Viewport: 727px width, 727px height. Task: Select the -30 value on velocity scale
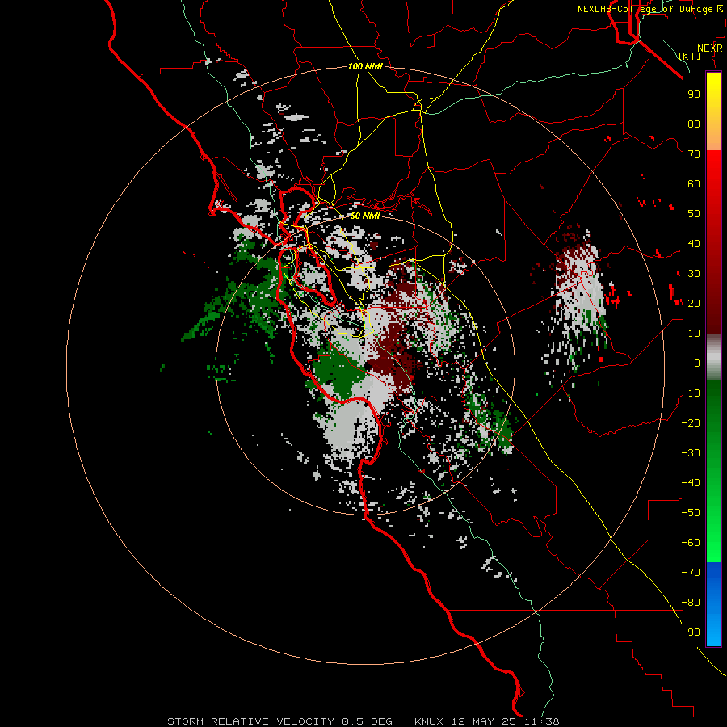[691, 453]
